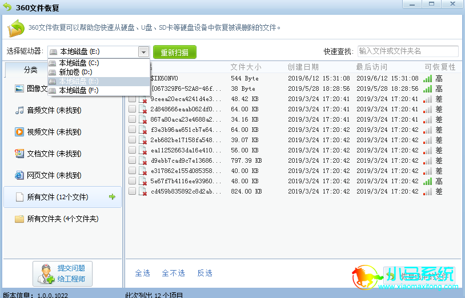
Task: Tick checkbox for file d9ebb7cad9c7e13686
Action: point(133,160)
